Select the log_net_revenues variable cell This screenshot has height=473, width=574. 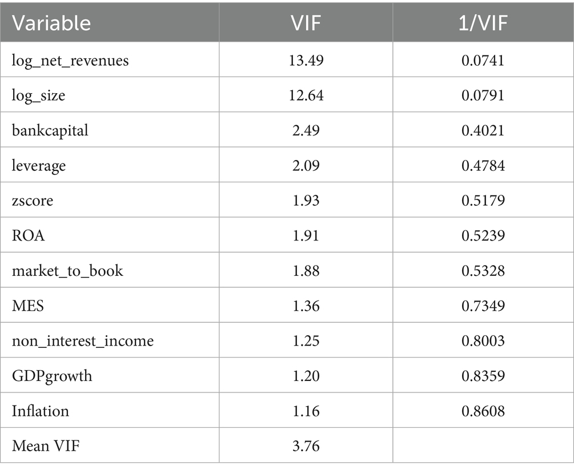70,60
